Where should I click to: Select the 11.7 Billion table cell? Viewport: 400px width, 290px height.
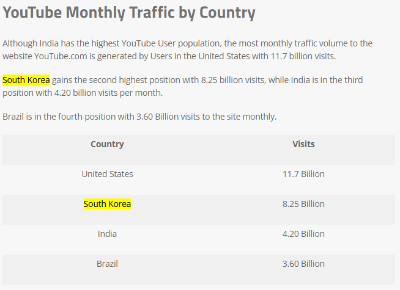coord(303,174)
